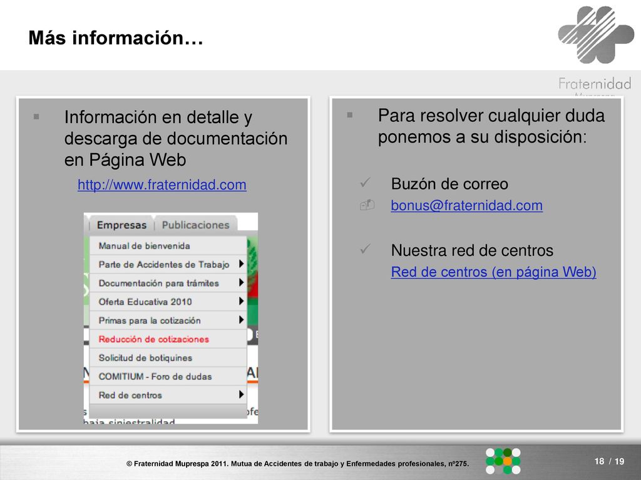Click the Fraternidad wordmark under the logo

coord(595,84)
